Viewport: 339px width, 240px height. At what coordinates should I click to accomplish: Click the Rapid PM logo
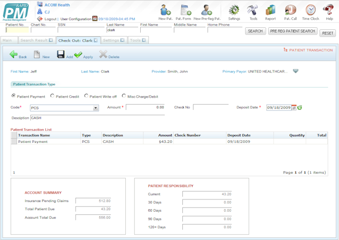[16, 12]
